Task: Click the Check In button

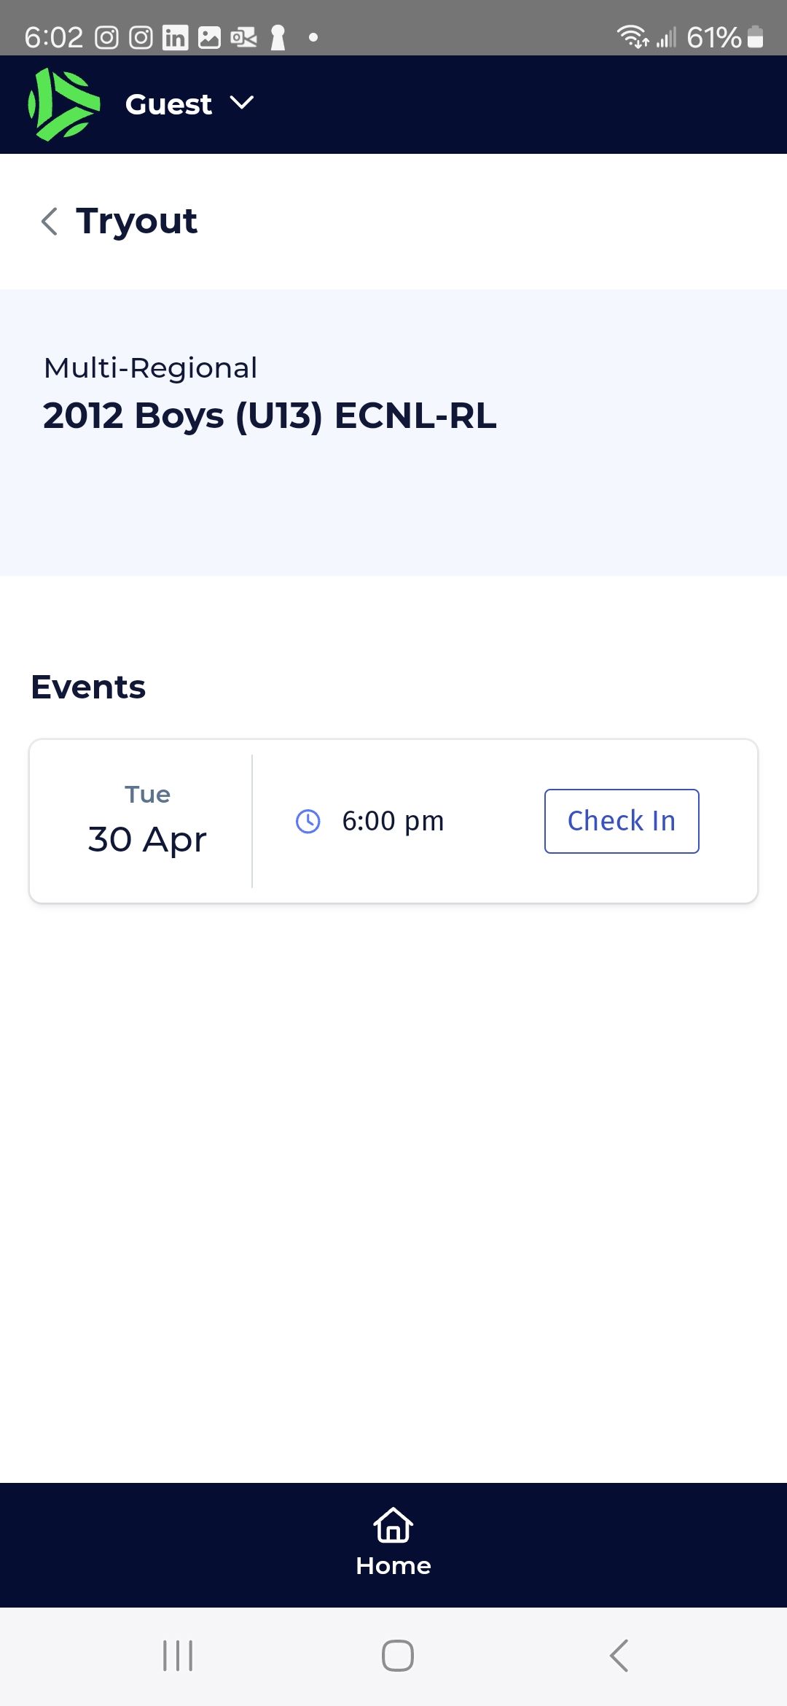Action: click(x=622, y=821)
